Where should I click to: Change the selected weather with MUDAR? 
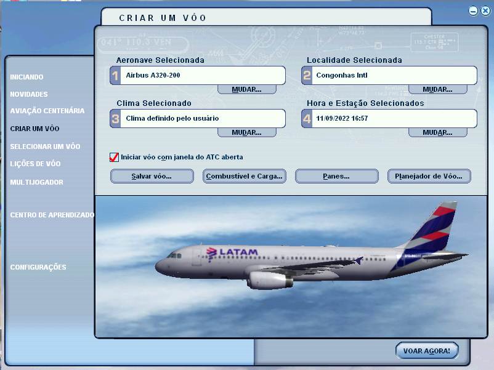tap(246, 132)
